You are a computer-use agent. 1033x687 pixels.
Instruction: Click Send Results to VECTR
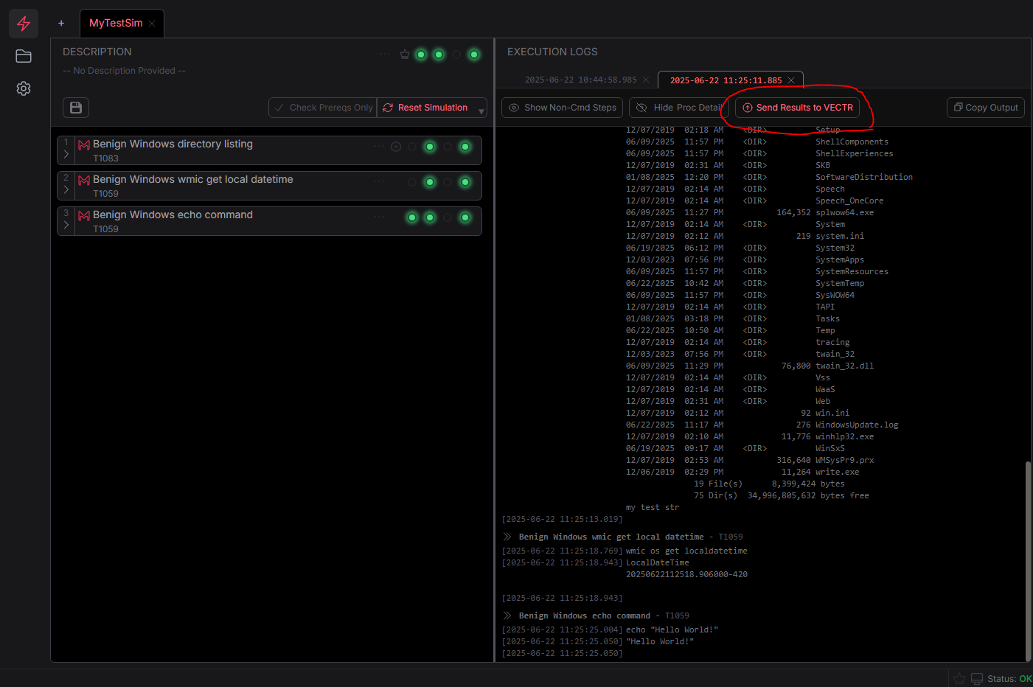pyautogui.click(x=796, y=107)
